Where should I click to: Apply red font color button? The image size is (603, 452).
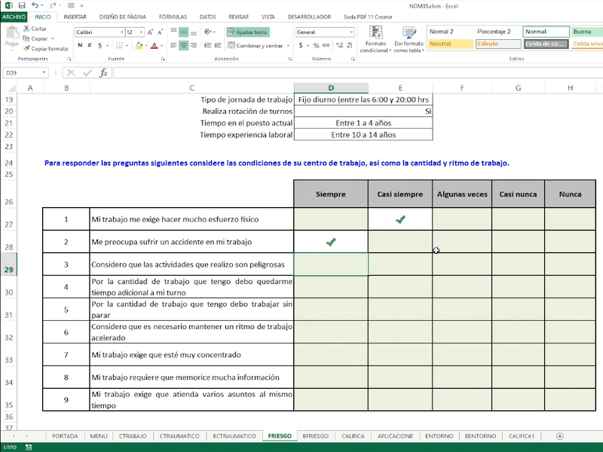[x=155, y=45]
